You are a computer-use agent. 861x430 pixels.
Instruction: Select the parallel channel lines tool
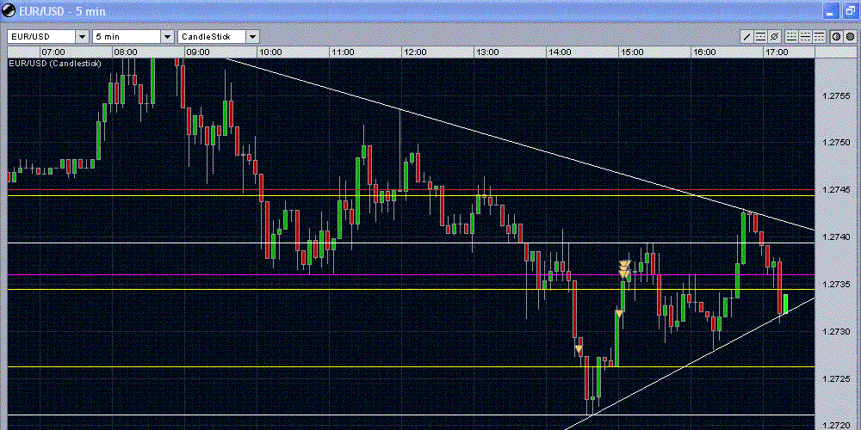pyautogui.click(x=760, y=37)
